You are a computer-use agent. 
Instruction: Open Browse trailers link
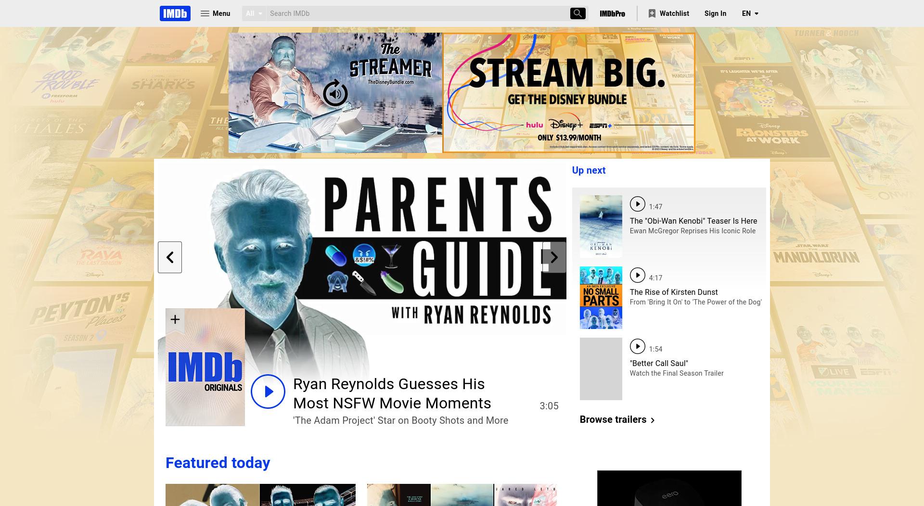pyautogui.click(x=617, y=419)
